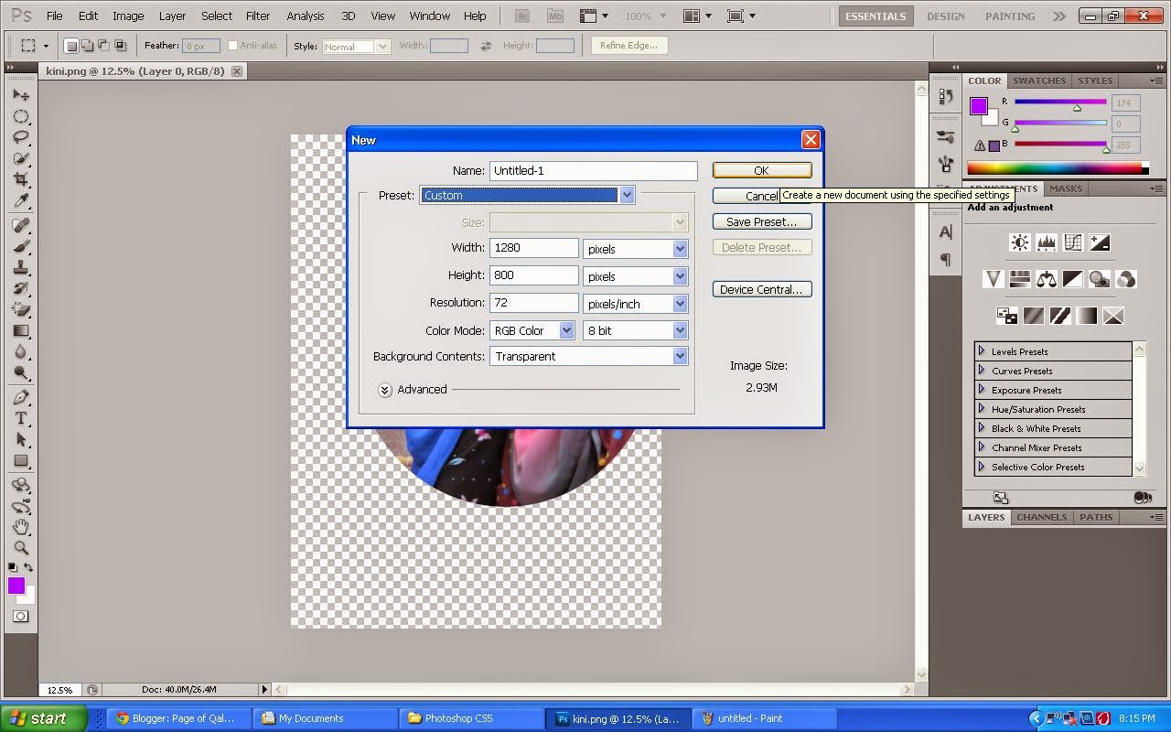This screenshot has width=1171, height=732.
Task: Add an Exposure adjustment
Action: (1100, 242)
